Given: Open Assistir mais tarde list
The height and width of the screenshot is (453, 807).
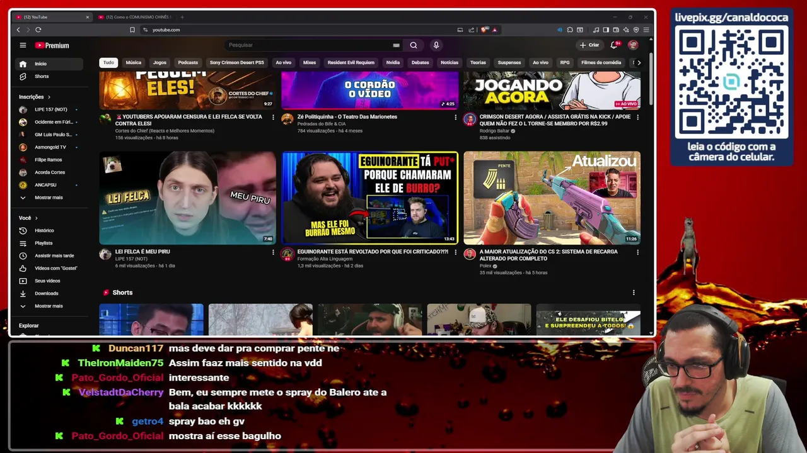Looking at the screenshot, I should tap(49, 255).
